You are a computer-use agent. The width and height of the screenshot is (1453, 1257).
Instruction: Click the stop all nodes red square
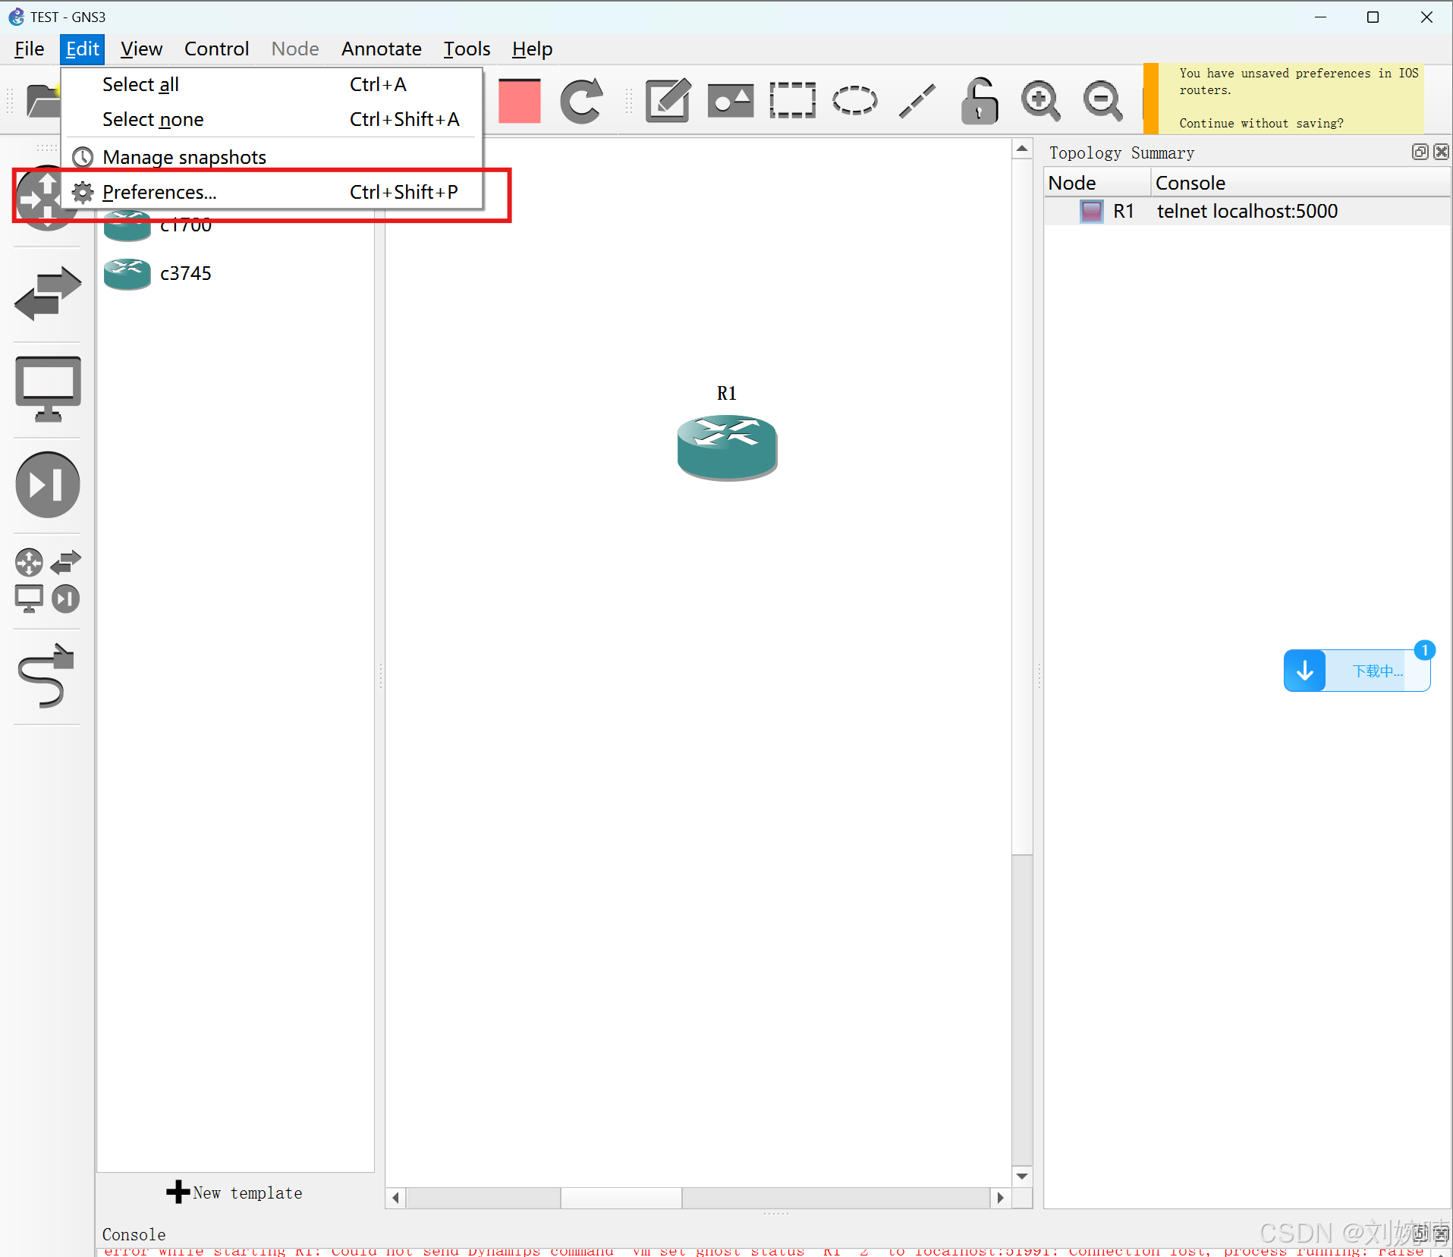[520, 100]
